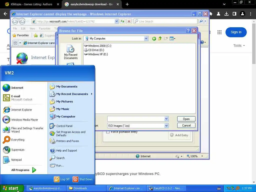Open the Edit menu in Internet Explorer
256x192 pixels.
pos(23,28)
